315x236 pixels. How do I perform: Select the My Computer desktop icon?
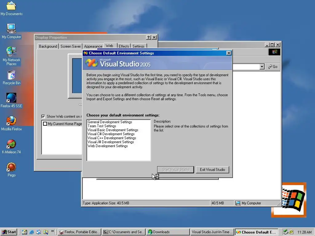coord(11,31)
